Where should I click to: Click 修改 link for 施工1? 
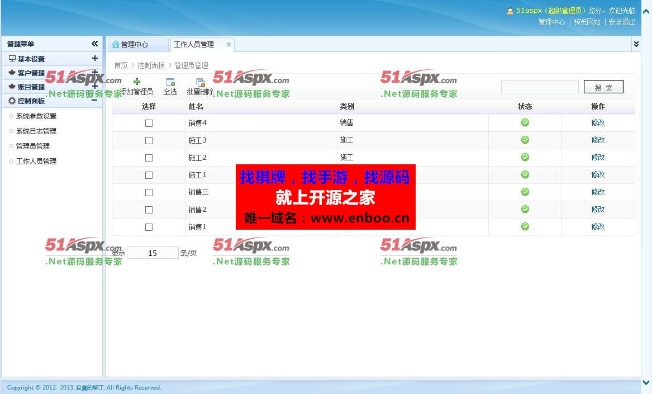click(x=598, y=174)
